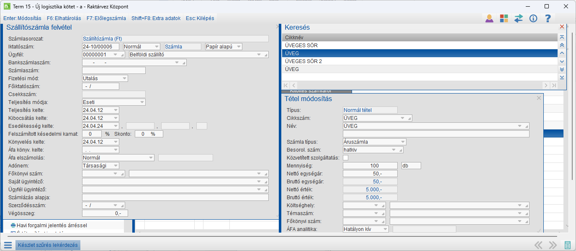This screenshot has height=251, width=576.
Task: Click the user profile icon in toolbar
Action: point(489,18)
